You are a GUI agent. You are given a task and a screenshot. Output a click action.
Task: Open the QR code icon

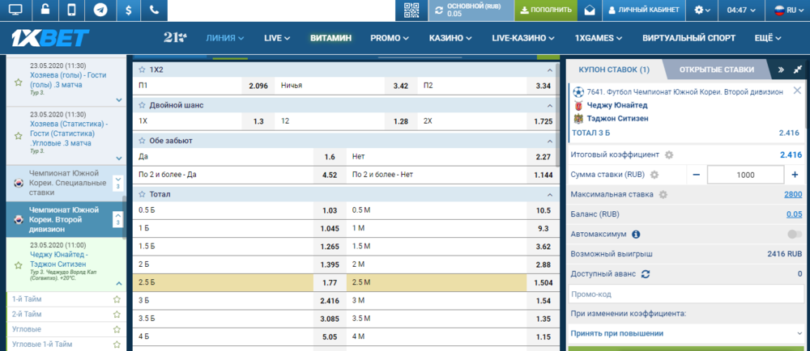tap(411, 10)
